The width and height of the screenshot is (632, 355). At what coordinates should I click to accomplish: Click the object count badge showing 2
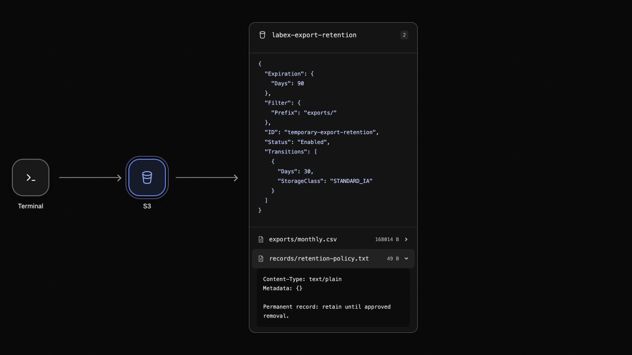click(404, 35)
